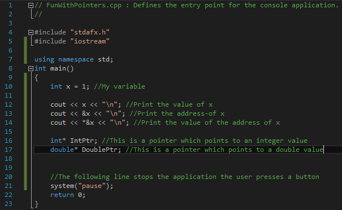Collapse the main() function at line 8

tap(31, 69)
